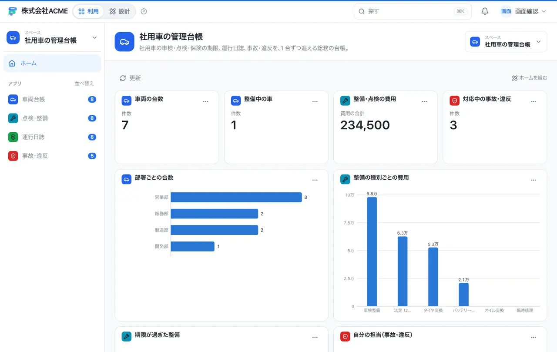Open the 点検・整備 app
Image resolution: width=557 pixels, height=352 pixels.
[52, 118]
